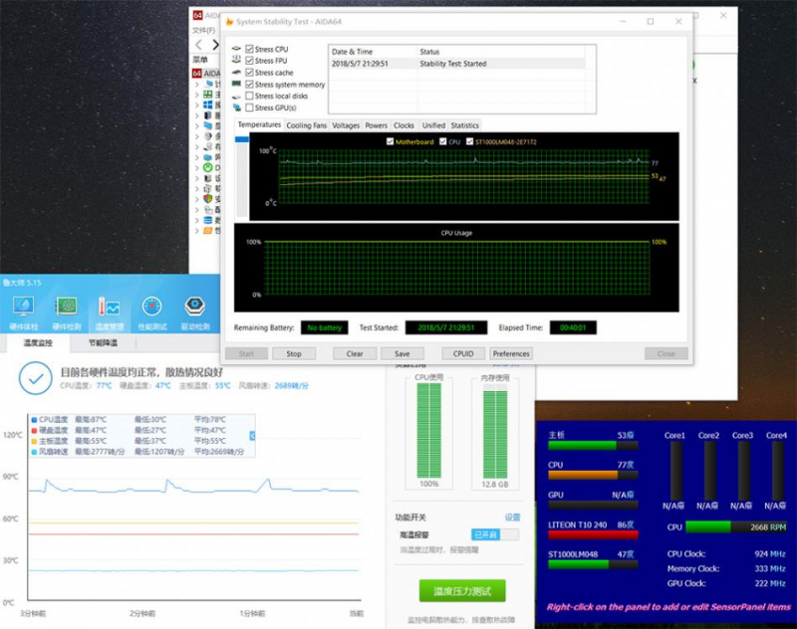Enable the Stress GPU(s) checkbox
Screen dimensions: 797x629
[x=250, y=107]
